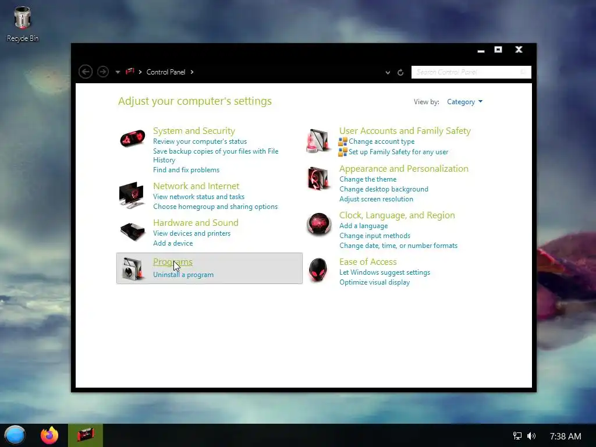Open Ease of Access heading
The width and height of the screenshot is (596, 447).
(x=368, y=262)
